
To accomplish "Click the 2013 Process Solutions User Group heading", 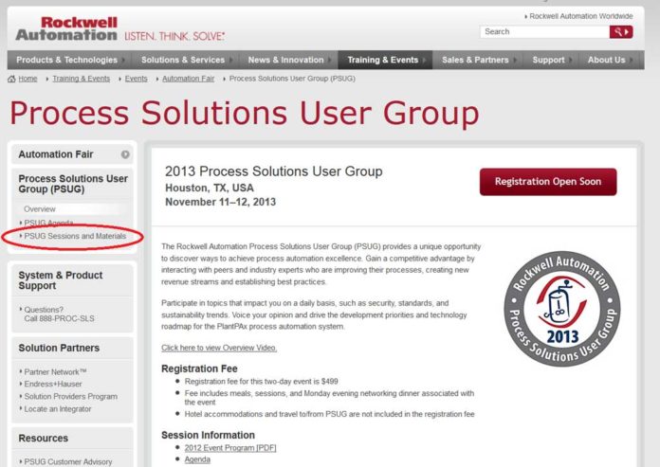I will [274, 171].
